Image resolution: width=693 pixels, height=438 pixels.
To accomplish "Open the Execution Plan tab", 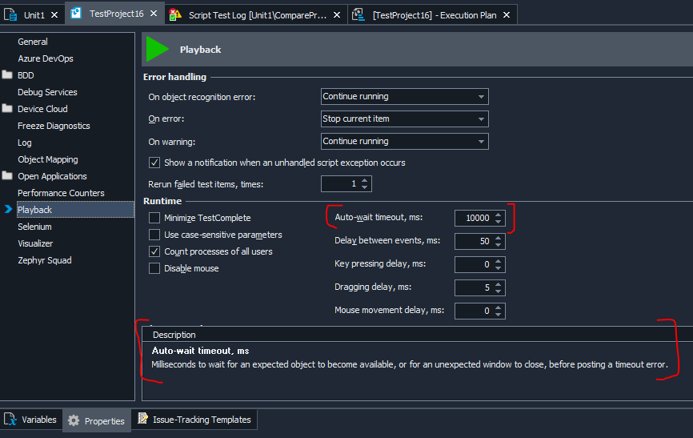I will (x=433, y=15).
